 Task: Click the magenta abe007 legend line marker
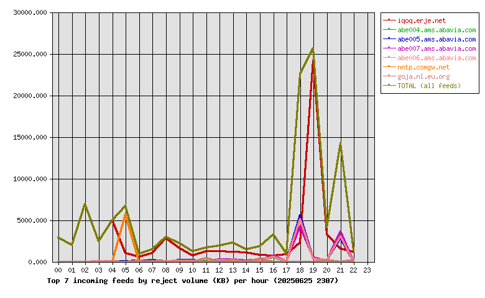tap(389, 48)
